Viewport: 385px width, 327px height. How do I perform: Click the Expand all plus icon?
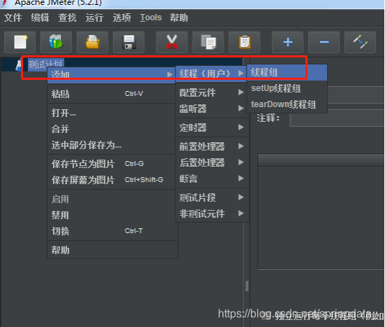click(x=287, y=42)
